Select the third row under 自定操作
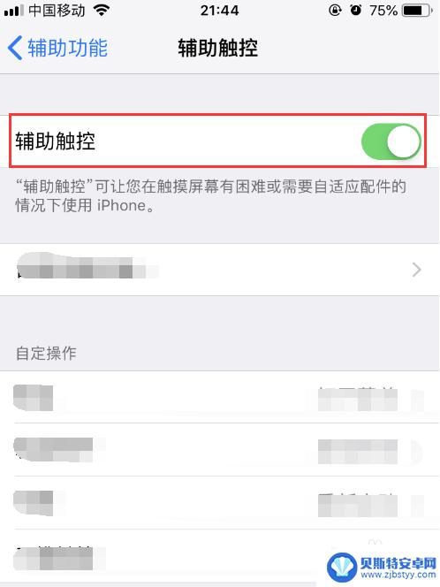 (x=220, y=503)
